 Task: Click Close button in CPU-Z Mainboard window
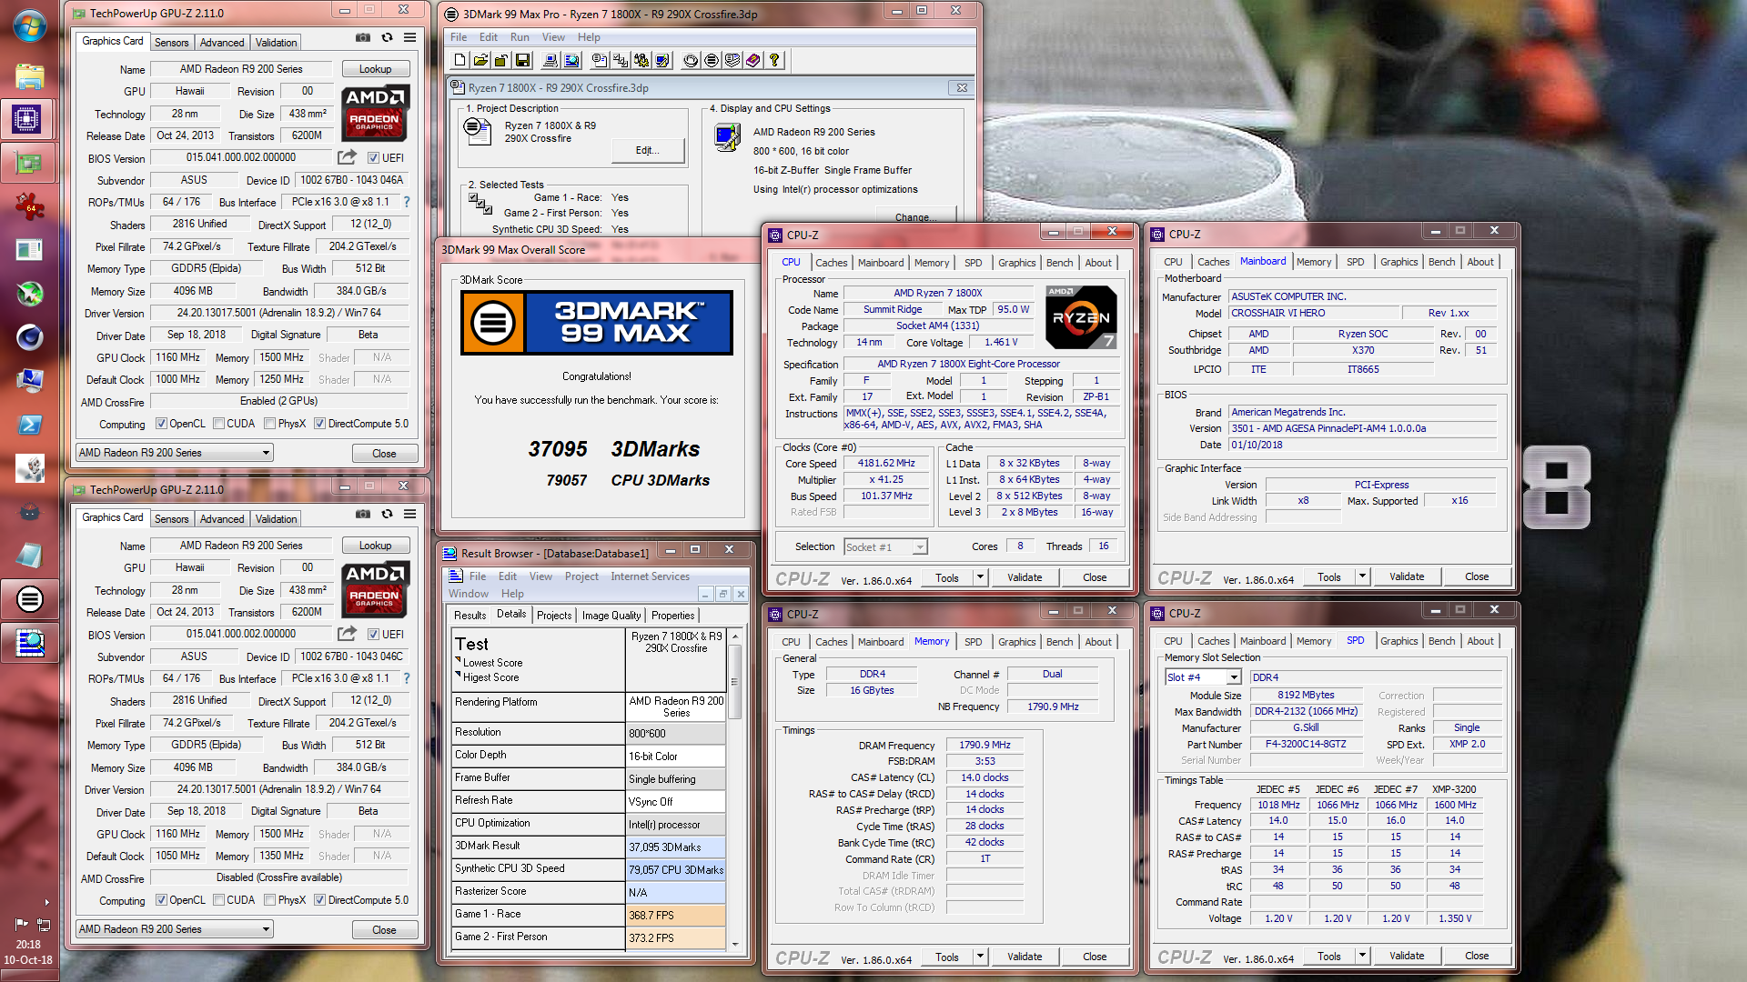(x=1477, y=576)
